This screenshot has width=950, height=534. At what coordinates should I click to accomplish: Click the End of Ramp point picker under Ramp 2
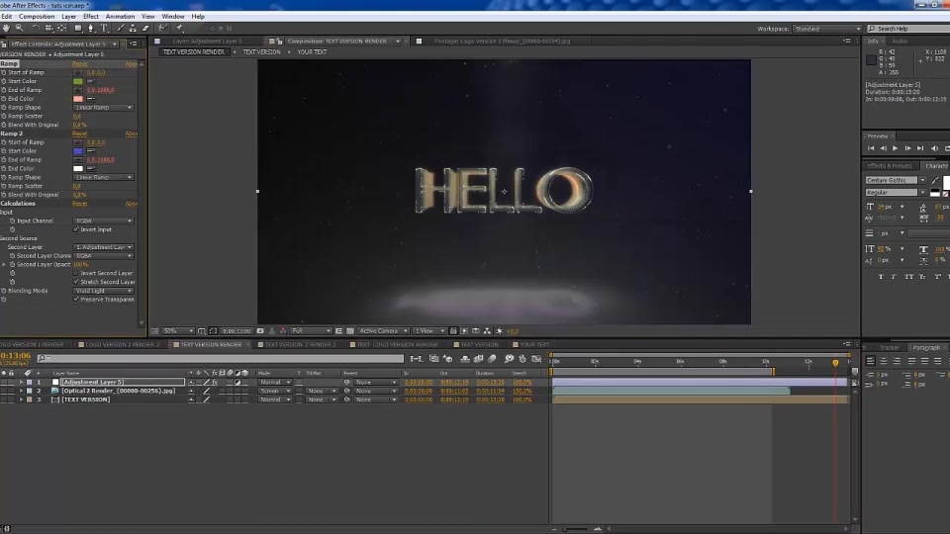click(77, 160)
